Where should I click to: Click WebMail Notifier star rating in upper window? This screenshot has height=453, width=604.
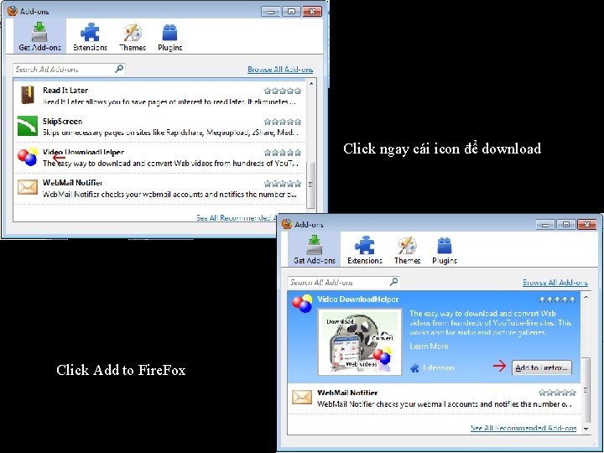[283, 184]
